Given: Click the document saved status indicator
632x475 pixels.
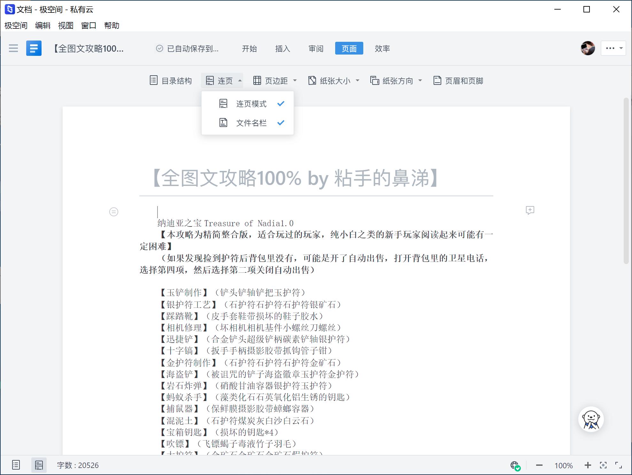Looking at the screenshot, I should click(x=189, y=48).
